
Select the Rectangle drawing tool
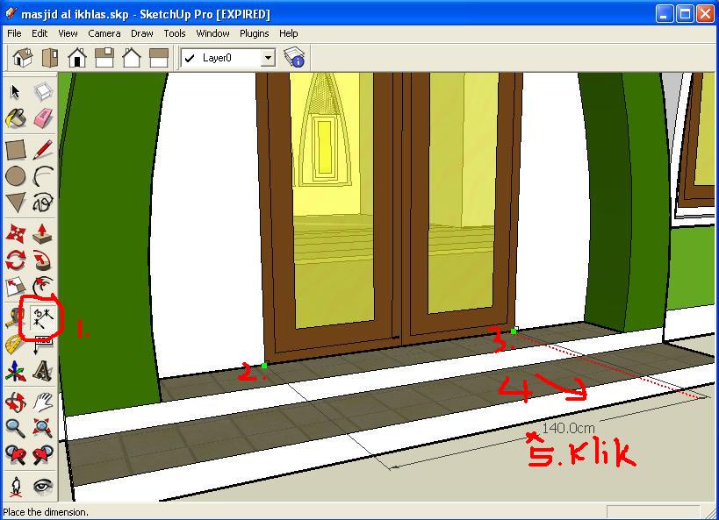point(16,149)
